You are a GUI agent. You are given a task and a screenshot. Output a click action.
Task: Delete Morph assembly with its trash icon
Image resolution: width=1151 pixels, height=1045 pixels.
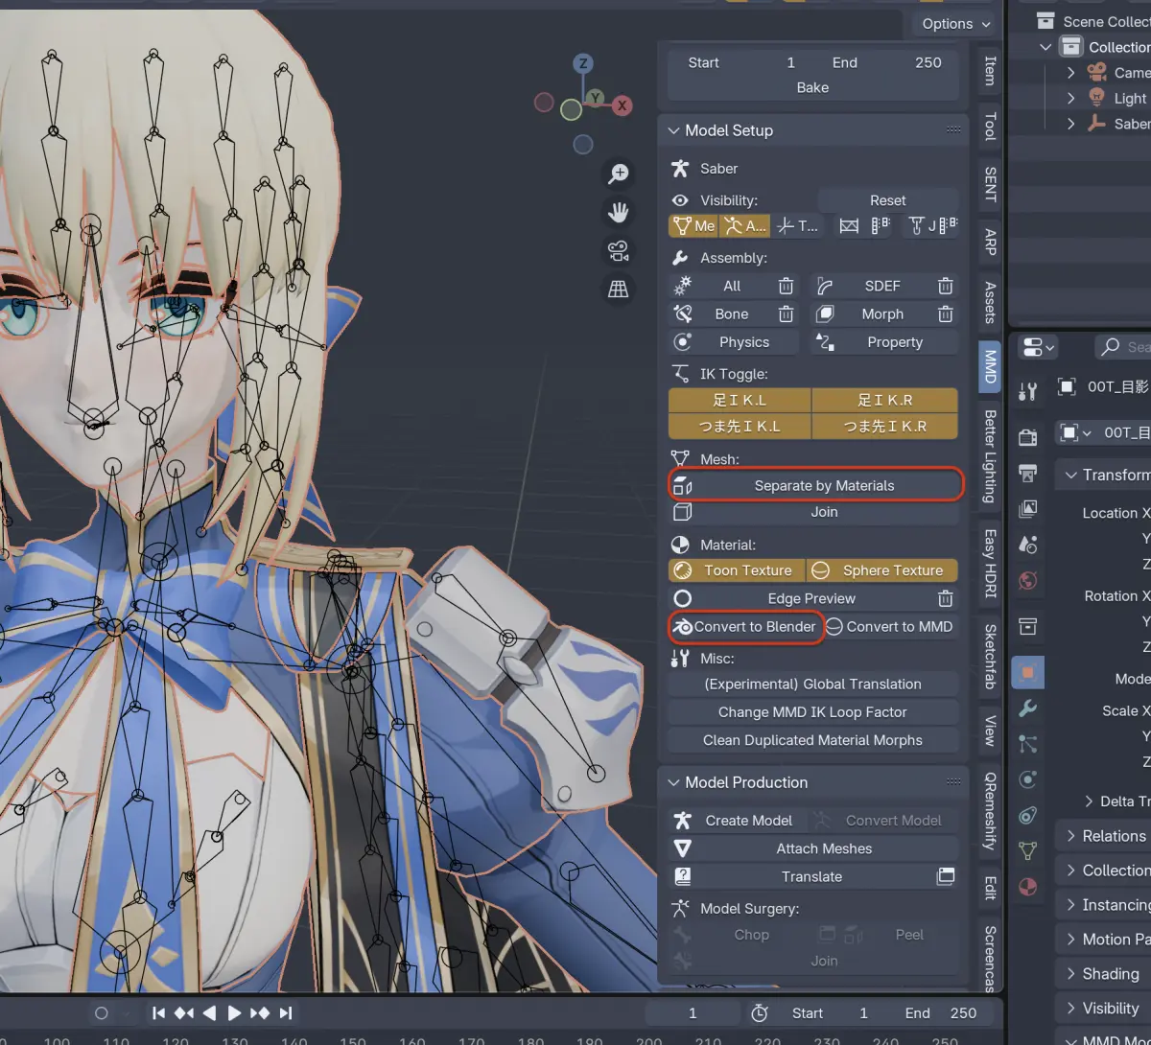point(945,313)
